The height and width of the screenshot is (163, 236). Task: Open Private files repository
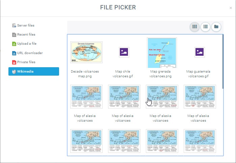coord(26,62)
